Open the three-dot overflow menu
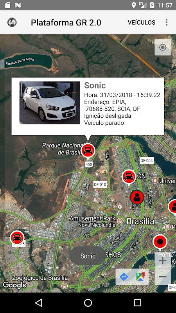The height and width of the screenshot is (313, 176). tap(167, 22)
